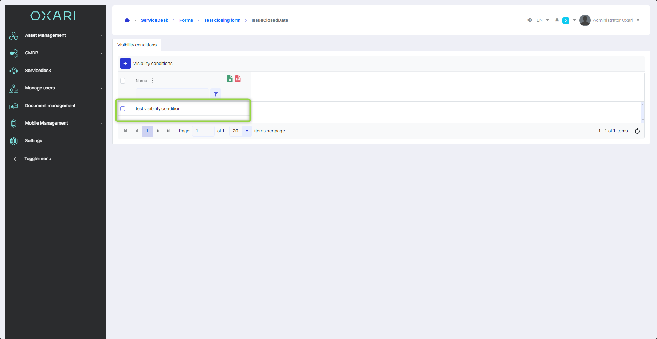Click the page number input field

[x=203, y=131]
